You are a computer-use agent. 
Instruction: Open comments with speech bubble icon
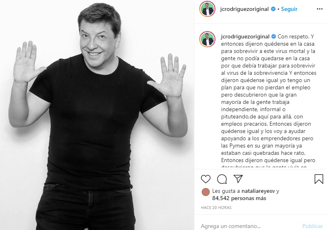[222, 179]
